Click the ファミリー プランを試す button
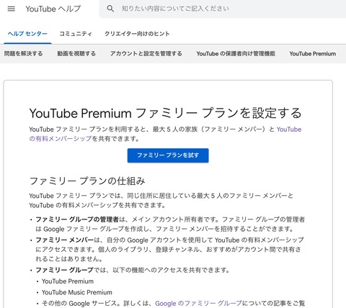This screenshot has height=308, width=346. click(x=168, y=155)
